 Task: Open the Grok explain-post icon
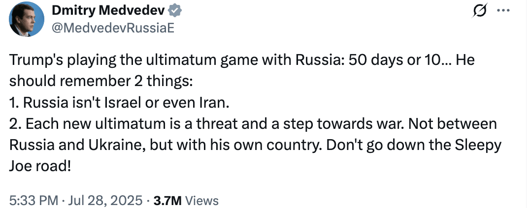click(x=480, y=11)
